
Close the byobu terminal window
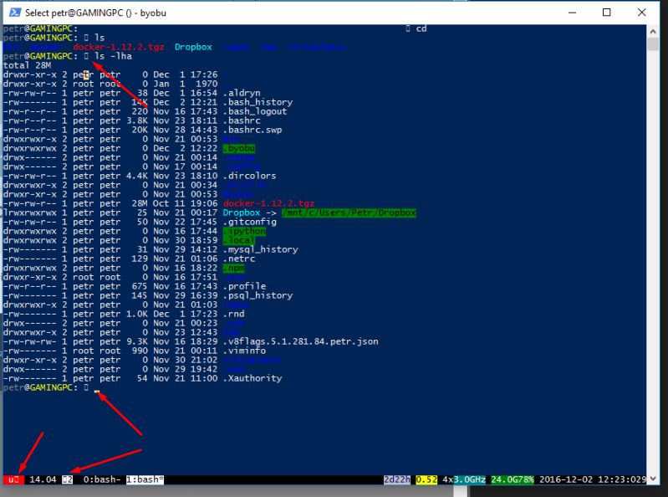(x=641, y=13)
